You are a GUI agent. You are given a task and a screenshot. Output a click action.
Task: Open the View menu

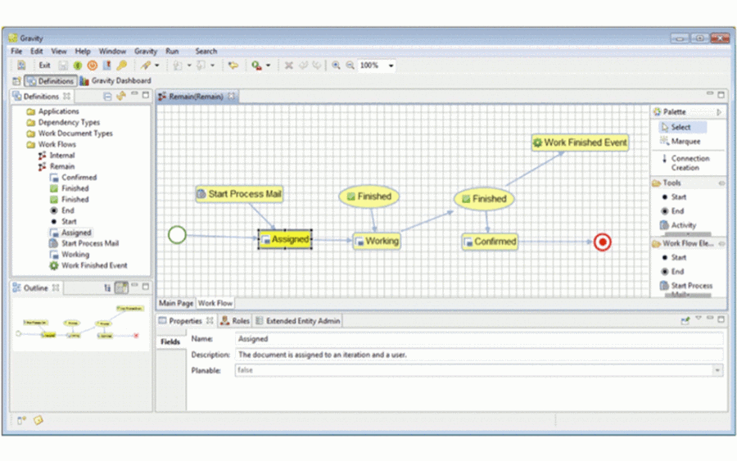[59, 52]
